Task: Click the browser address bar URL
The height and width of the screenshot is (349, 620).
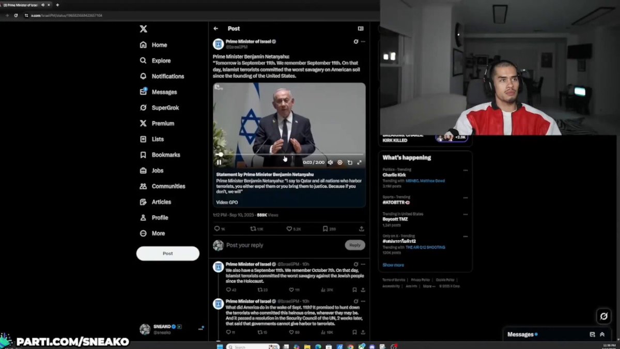Action: click(x=66, y=16)
